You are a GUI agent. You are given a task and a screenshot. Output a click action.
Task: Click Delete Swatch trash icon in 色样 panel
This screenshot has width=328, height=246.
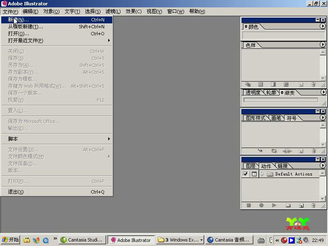click(313, 84)
